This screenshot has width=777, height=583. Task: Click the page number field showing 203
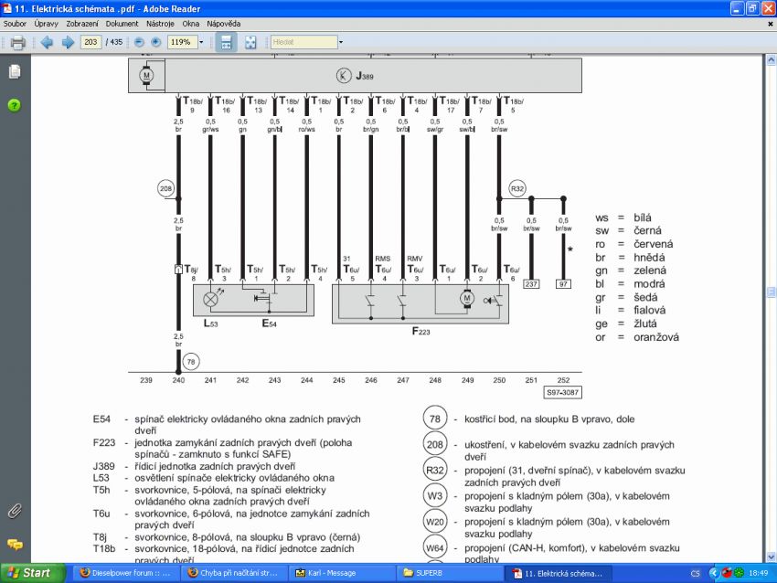click(x=90, y=42)
